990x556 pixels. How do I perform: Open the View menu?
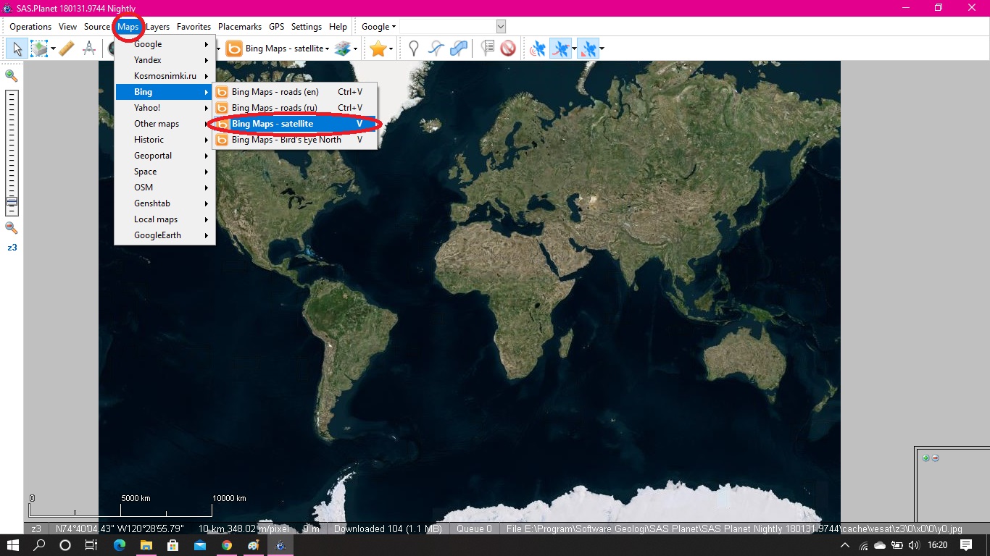click(68, 27)
